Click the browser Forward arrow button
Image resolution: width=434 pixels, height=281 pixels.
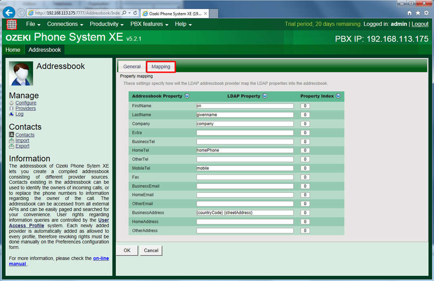pyautogui.click(x=21, y=13)
